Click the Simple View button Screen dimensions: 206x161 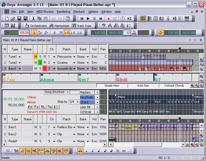coord(112,86)
